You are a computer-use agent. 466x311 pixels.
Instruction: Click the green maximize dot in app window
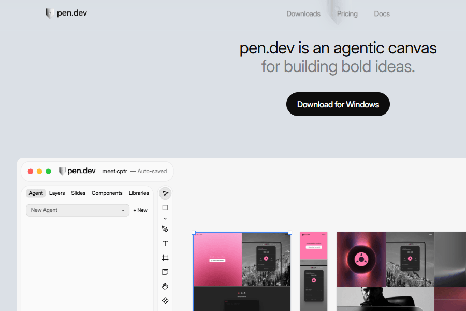[48, 172]
